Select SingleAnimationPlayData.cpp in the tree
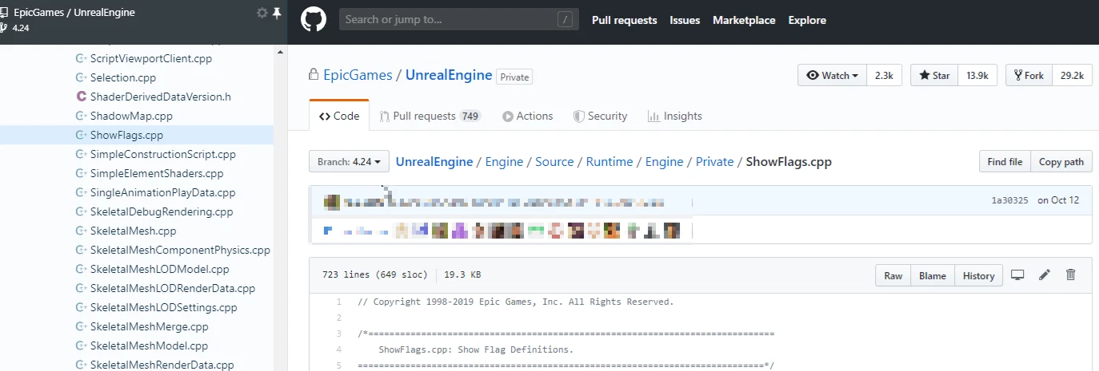This screenshot has width=1099, height=371. tap(163, 192)
